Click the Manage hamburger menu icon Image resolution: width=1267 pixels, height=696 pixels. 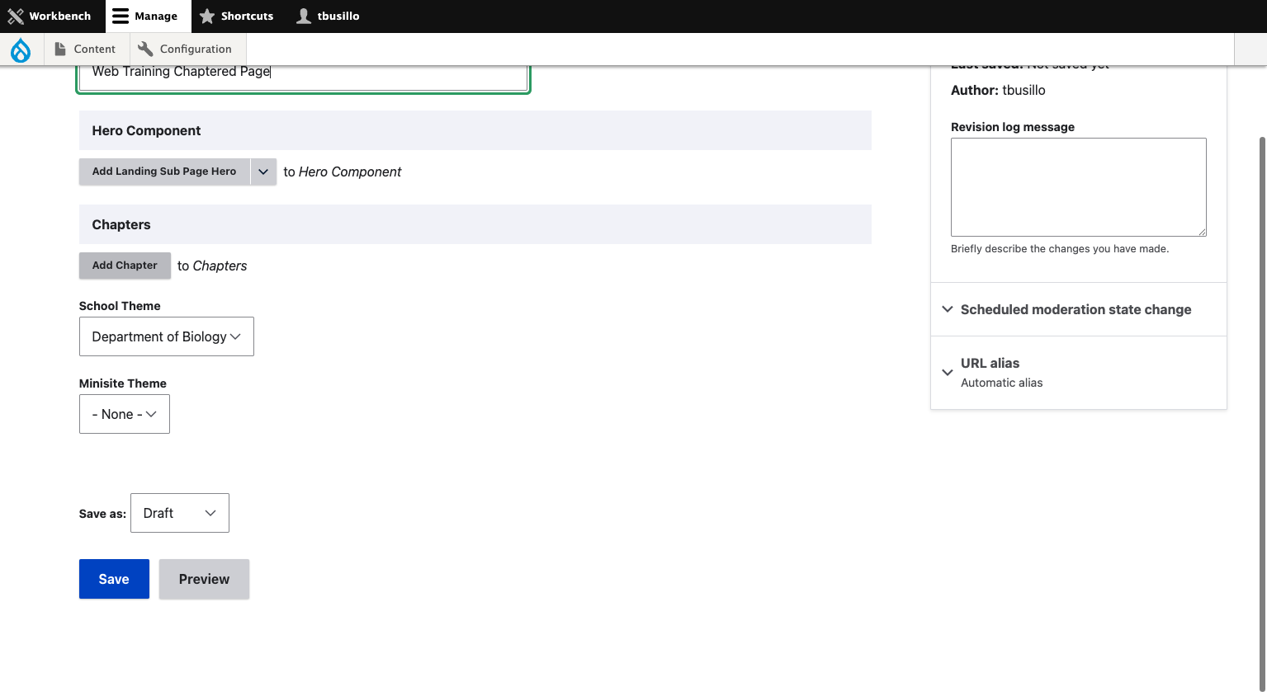coord(121,16)
